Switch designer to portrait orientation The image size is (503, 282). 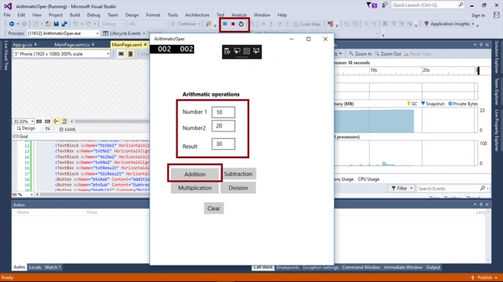pos(131,54)
